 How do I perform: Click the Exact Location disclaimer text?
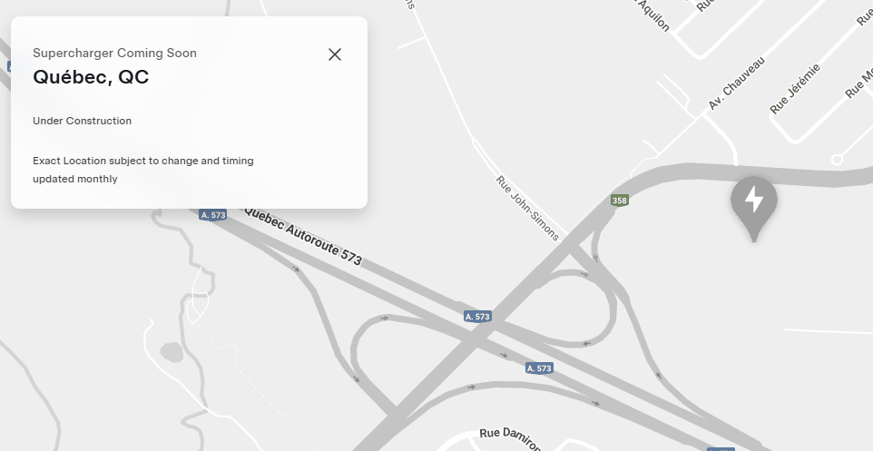(143, 170)
